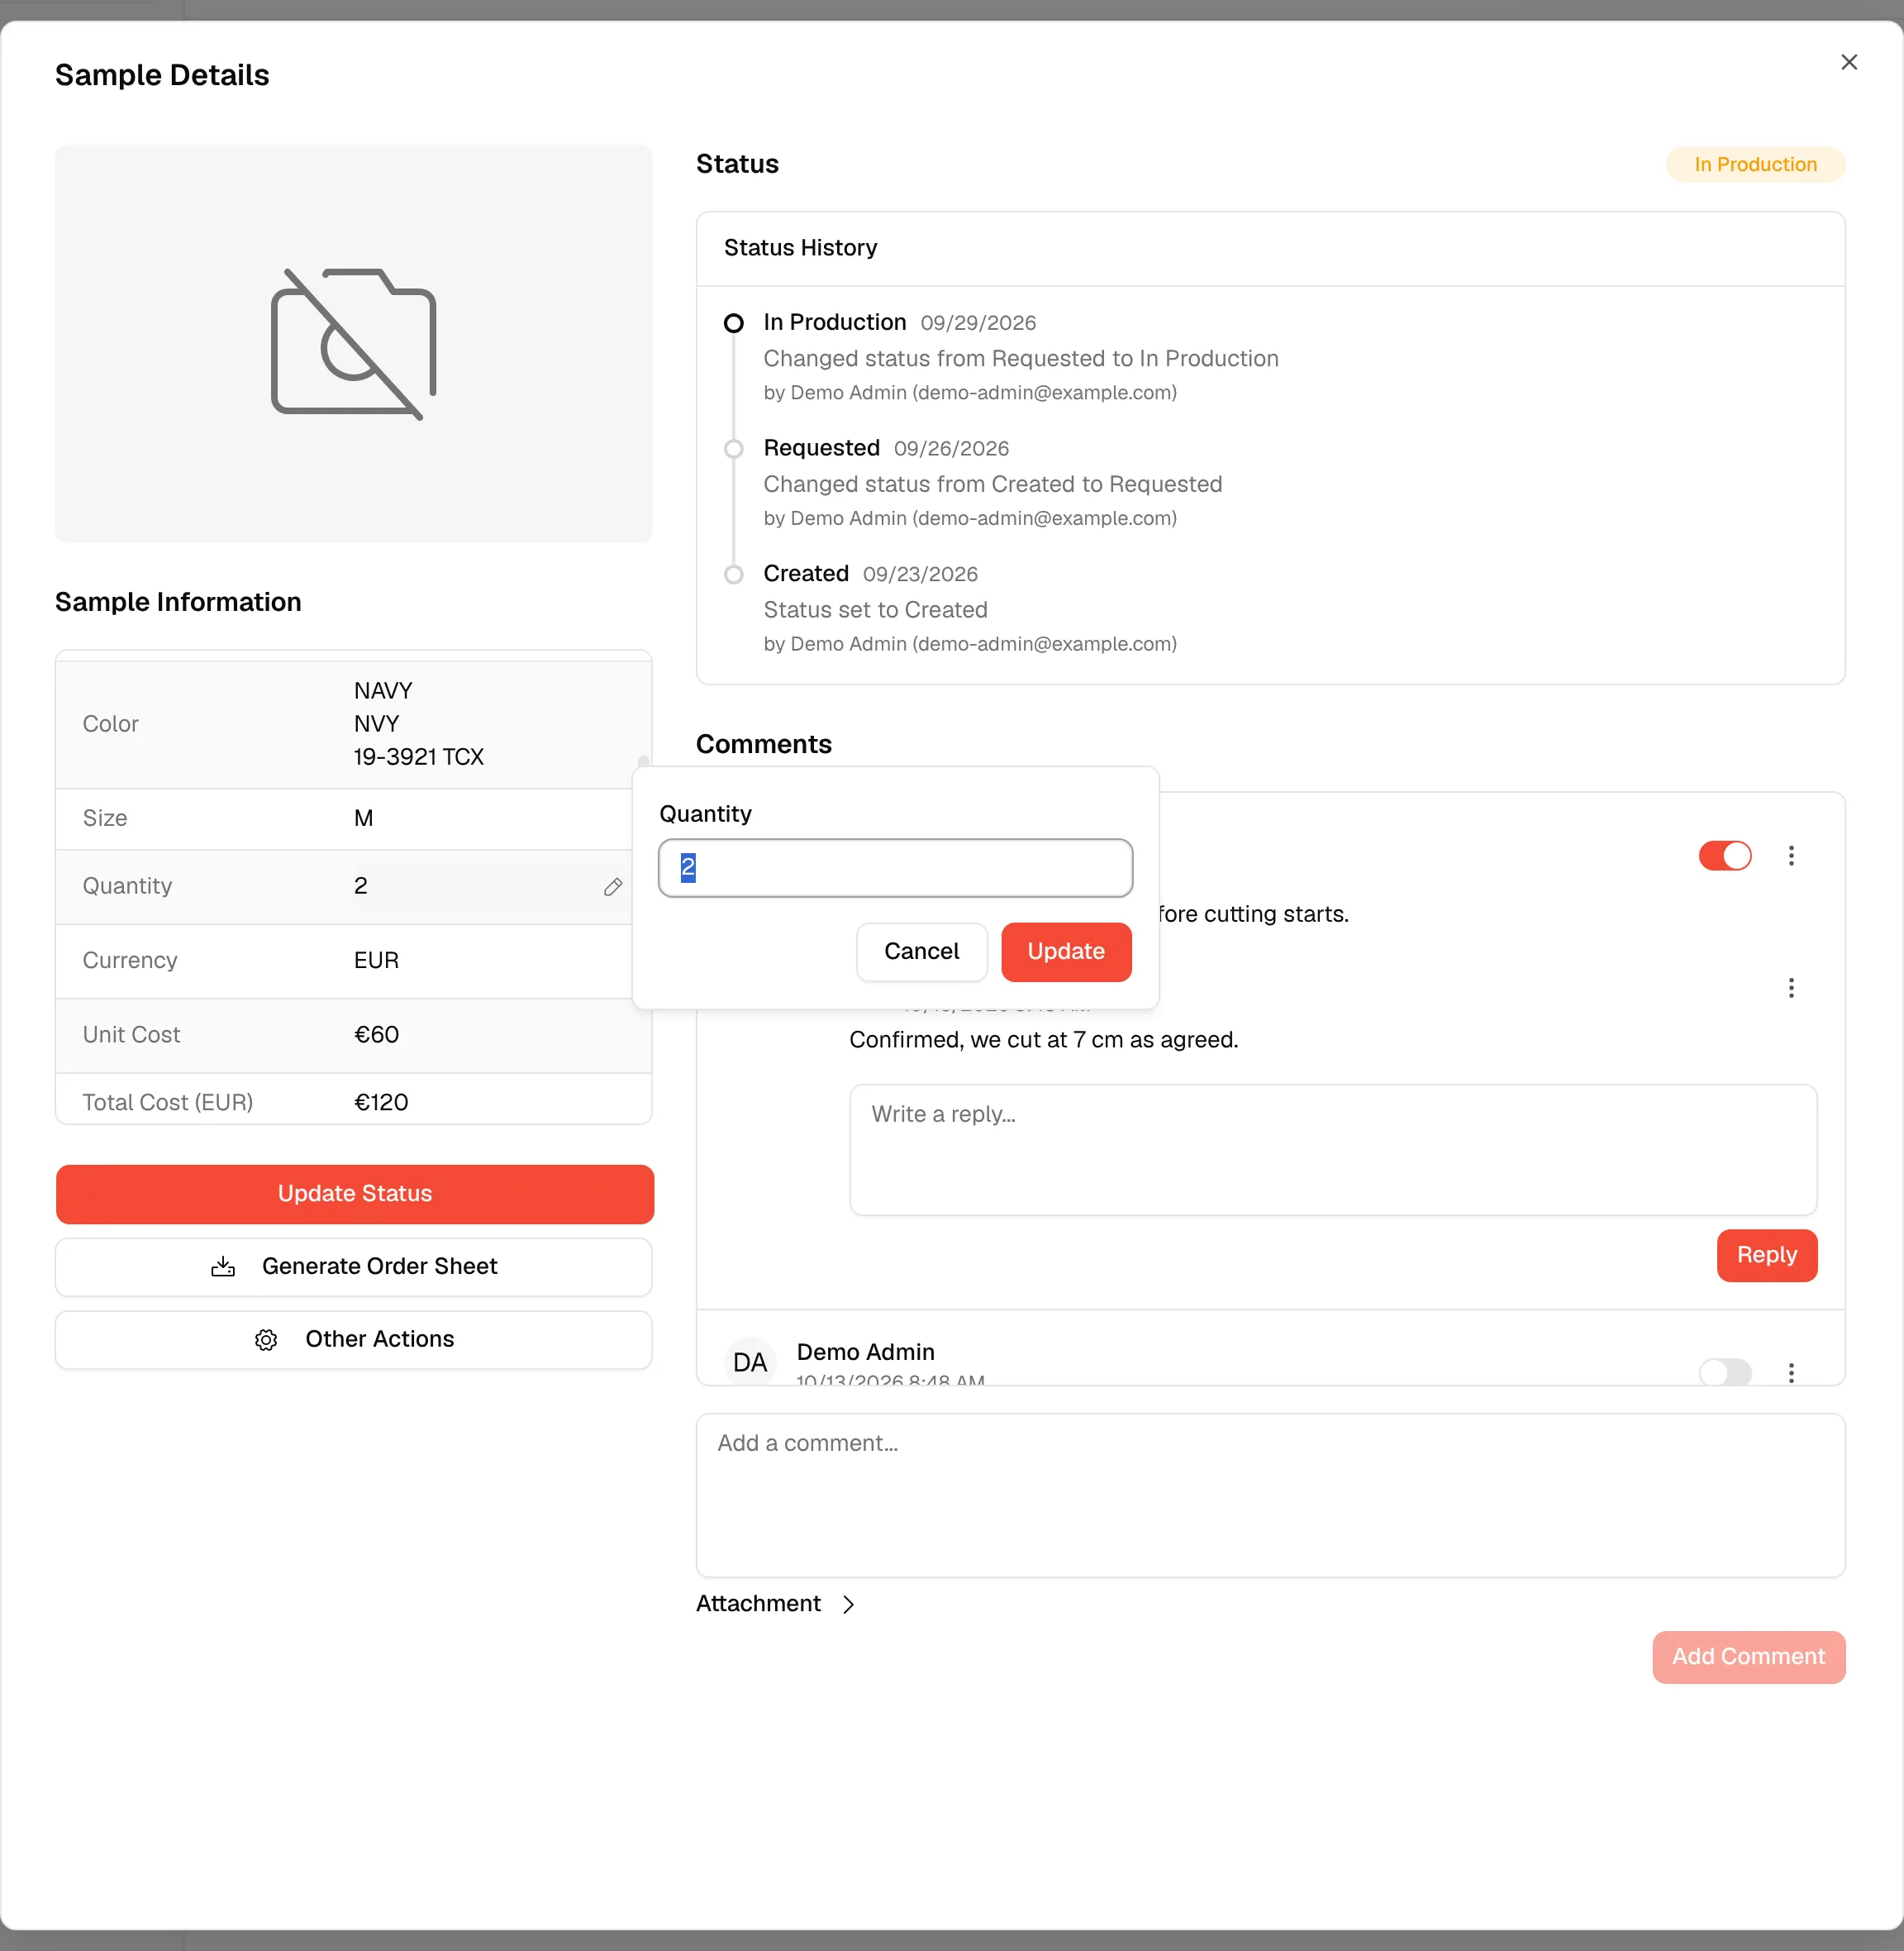Close the Sample Details dialog
The height and width of the screenshot is (1951, 1904).
(1848, 62)
